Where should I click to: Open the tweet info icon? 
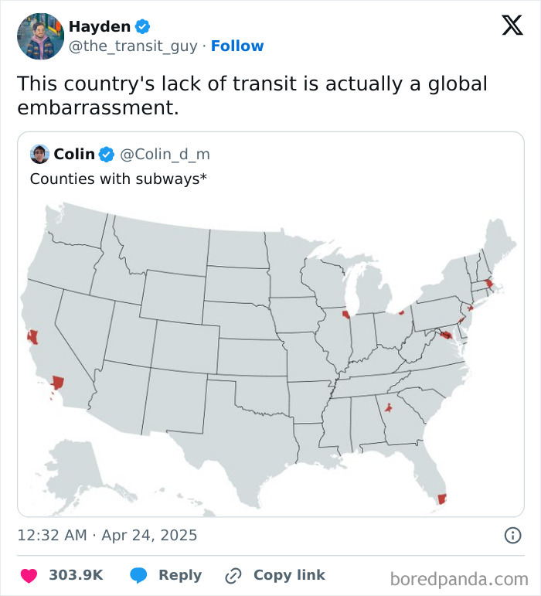(512, 535)
